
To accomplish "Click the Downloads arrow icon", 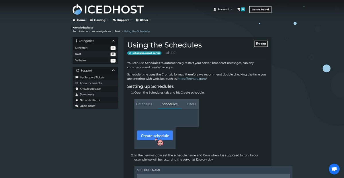I will point(77,94).
